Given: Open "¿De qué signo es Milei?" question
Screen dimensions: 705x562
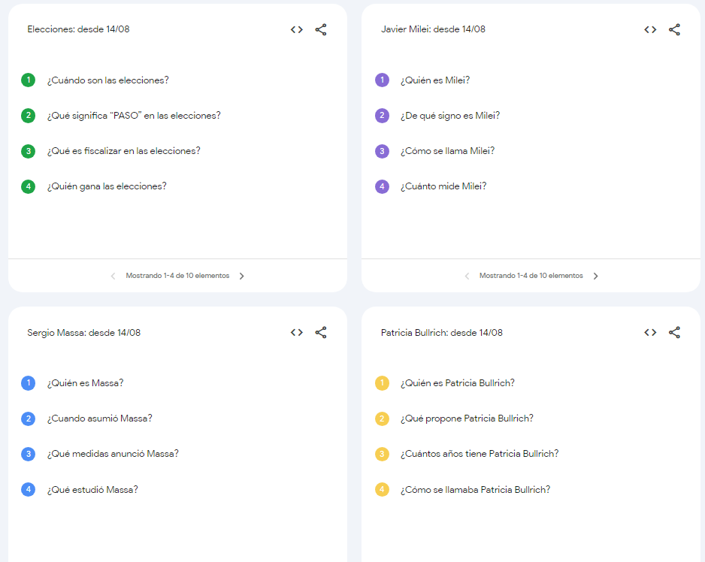Looking at the screenshot, I should click(x=449, y=116).
